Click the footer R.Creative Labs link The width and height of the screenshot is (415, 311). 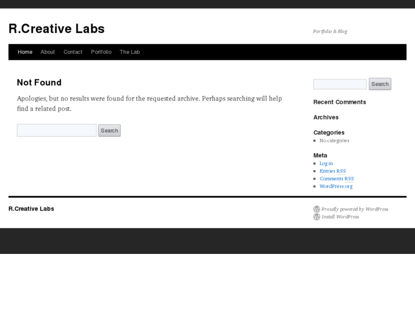pyautogui.click(x=31, y=209)
